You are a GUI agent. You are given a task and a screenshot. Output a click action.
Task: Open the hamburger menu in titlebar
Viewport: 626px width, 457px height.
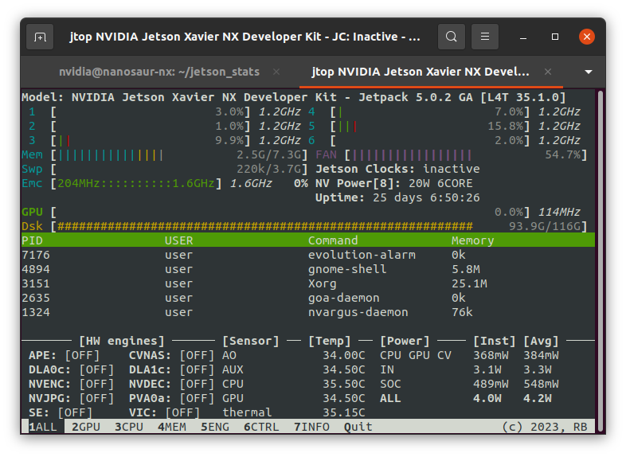click(485, 37)
